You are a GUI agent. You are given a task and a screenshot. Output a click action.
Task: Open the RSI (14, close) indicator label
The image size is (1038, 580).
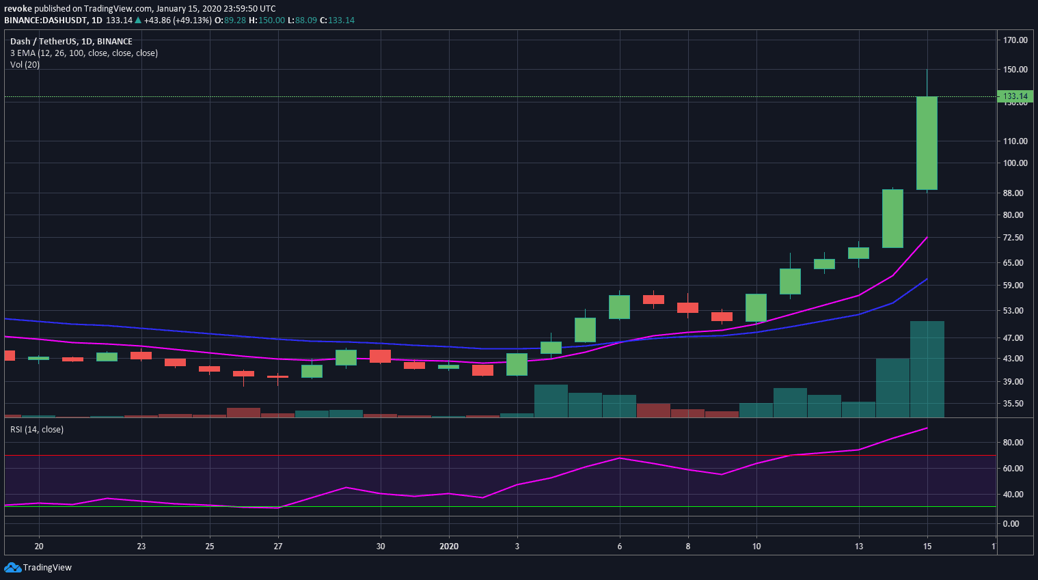[36, 429]
